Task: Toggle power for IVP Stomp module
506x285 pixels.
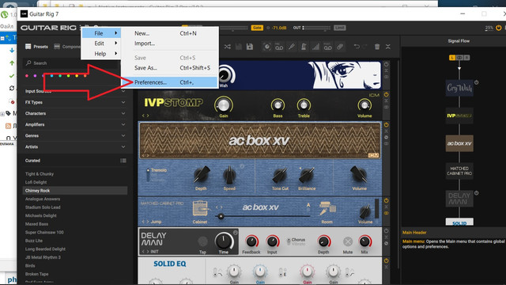Action: [x=386, y=95]
